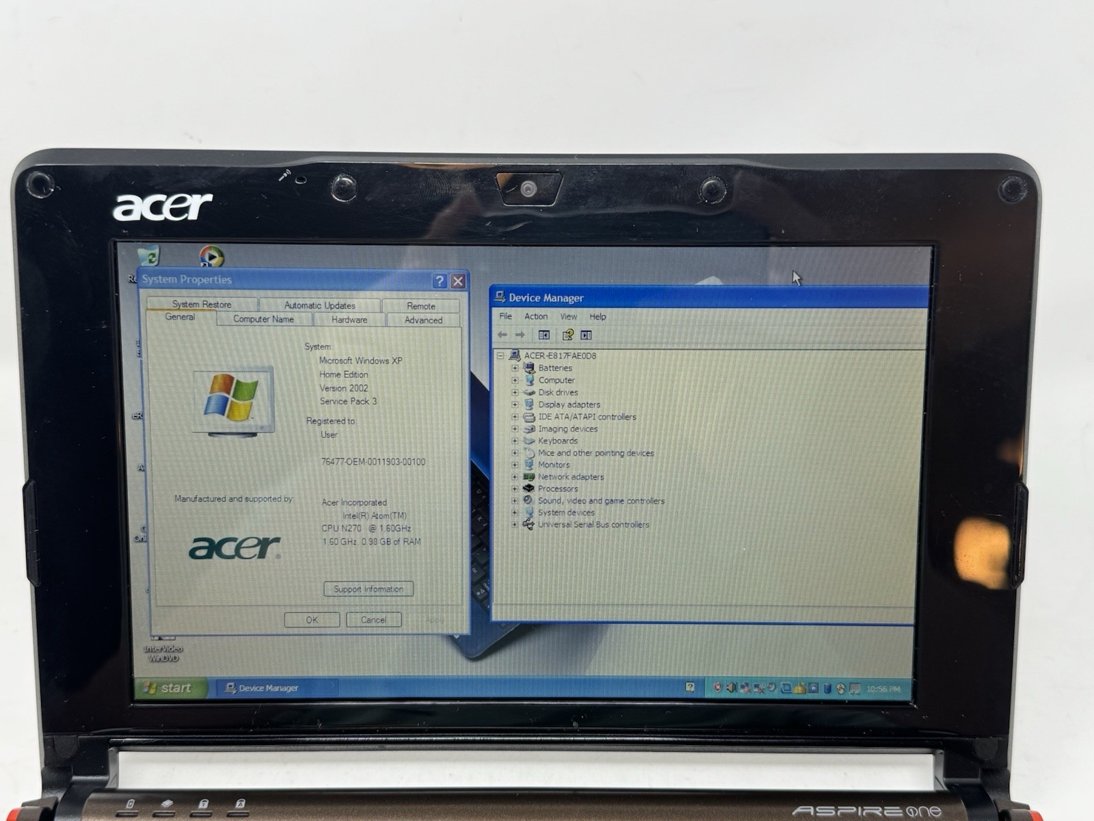Select the System devices tree row label
This screenshot has height=821, width=1094.
[566, 512]
